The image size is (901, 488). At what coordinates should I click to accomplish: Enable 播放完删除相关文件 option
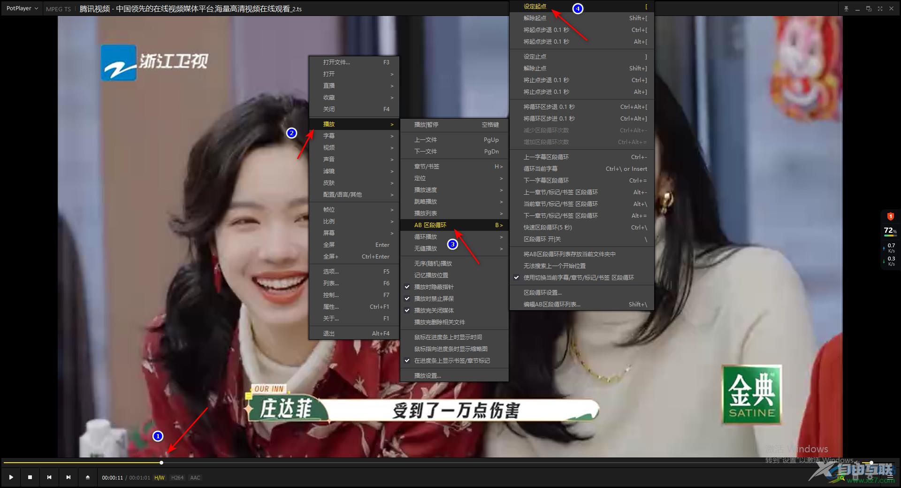coord(454,322)
